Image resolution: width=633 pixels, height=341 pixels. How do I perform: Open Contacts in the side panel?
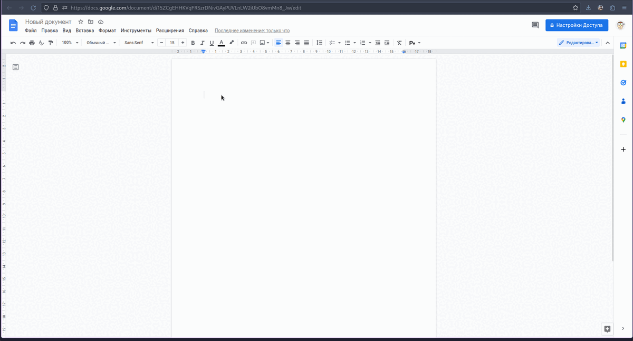pyautogui.click(x=623, y=101)
